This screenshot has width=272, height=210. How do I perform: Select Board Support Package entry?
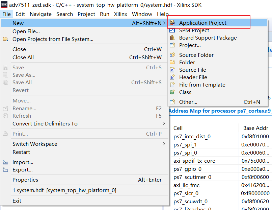218,38
